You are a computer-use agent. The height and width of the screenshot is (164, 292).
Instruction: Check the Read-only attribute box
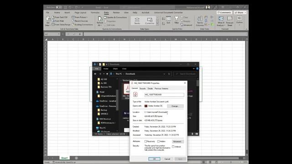(146, 142)
